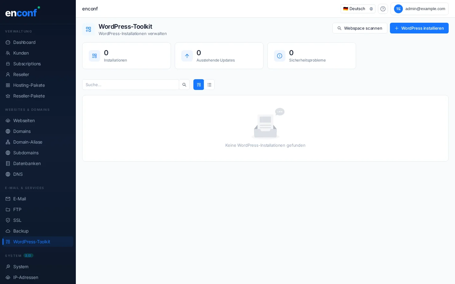This screenshot has height=284, width=455.
Task: Click the Datenbanken database icon
Action: 8,163
